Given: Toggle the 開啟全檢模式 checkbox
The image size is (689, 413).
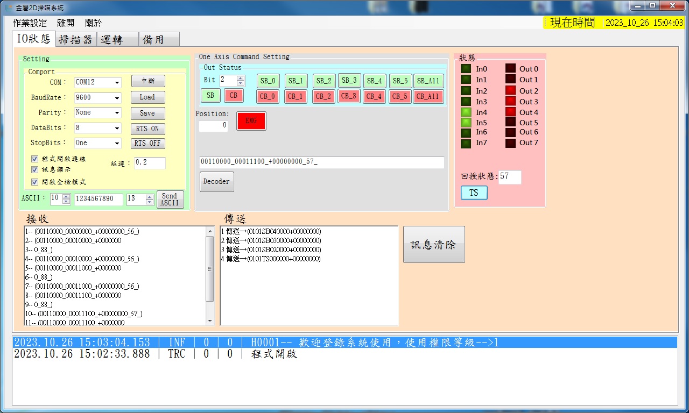Looking at the screenshot, I should pos(34,182).
